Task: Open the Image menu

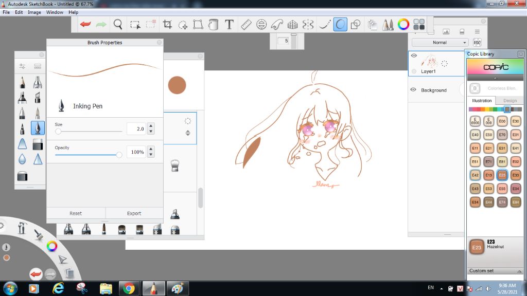Action: click(34, 12)
